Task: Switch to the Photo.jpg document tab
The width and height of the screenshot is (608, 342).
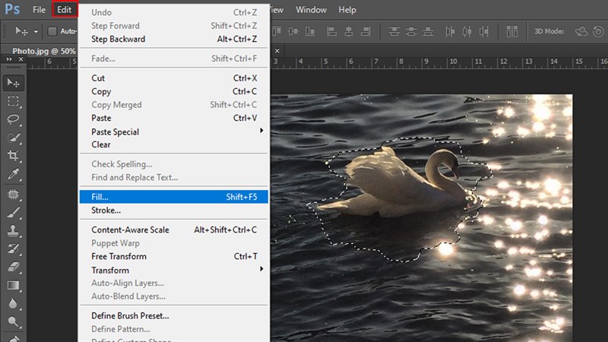Action: (43, 51)
